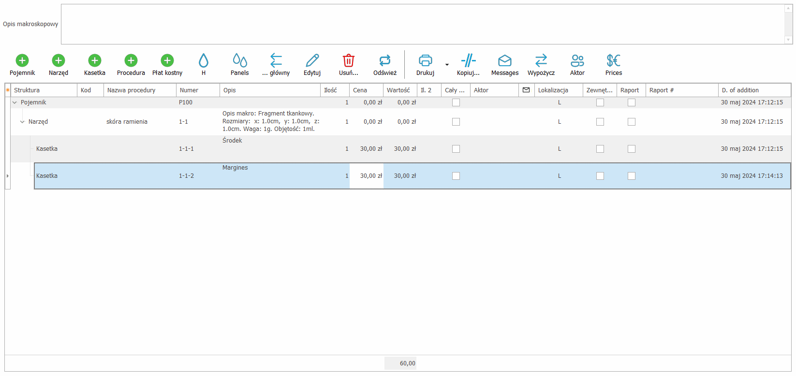Refresh the list with Odśwież
The height and width of the screenshot is (376, 796).
[385, 60]
